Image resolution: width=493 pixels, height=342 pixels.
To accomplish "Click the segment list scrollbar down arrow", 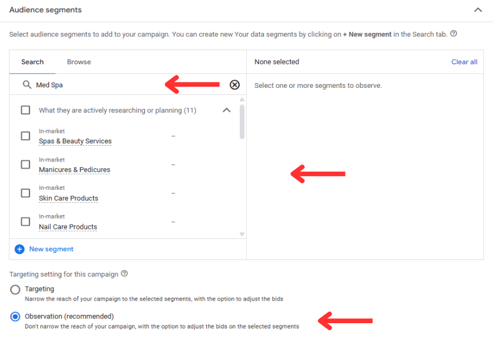I will point(242,234).
